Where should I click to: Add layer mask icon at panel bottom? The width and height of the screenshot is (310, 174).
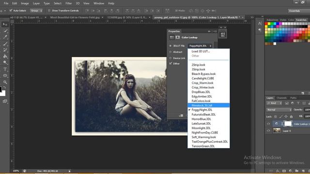click(284, 171)
